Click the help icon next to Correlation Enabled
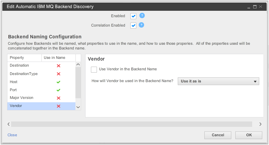 click(141, 25)
